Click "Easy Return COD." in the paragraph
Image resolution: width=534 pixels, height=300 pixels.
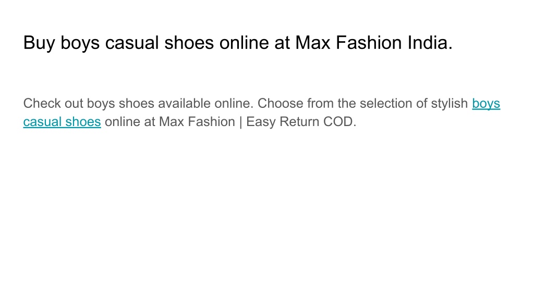coord(301,122)
